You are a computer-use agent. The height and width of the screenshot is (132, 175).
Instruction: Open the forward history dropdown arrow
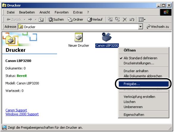(x=35, y=20)
